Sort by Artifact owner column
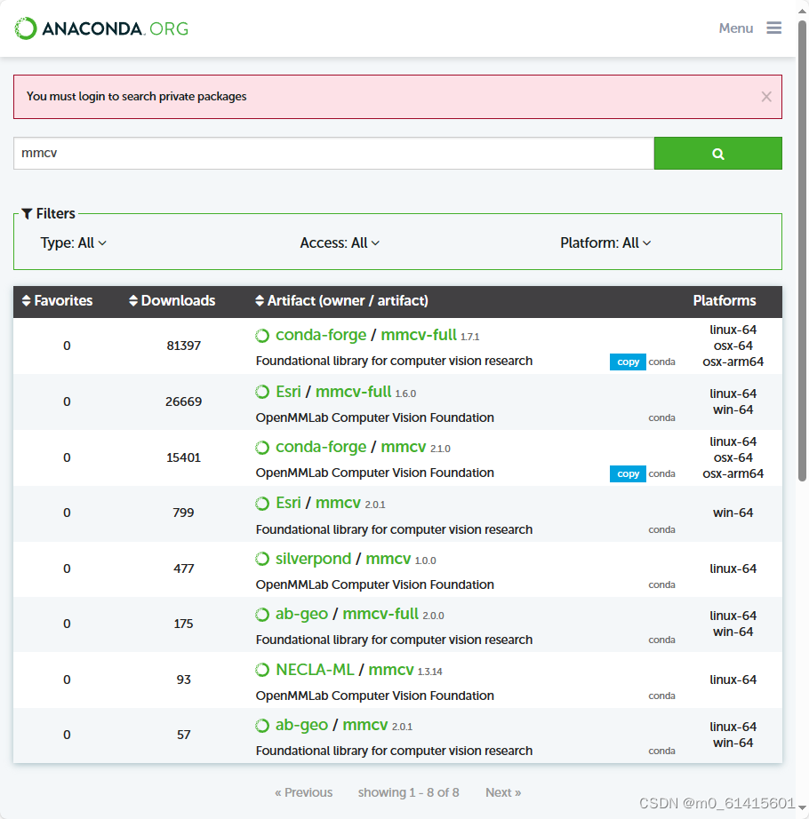 (x=341, y=300)
